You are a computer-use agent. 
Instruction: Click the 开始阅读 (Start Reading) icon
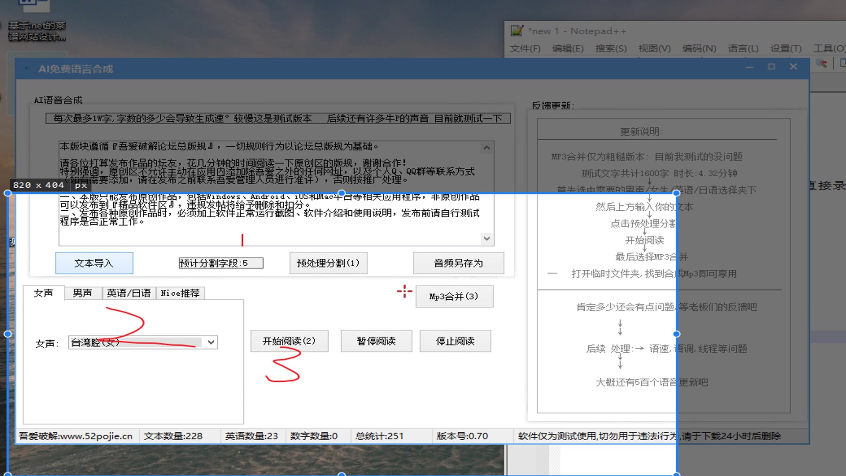coord(289,341)
